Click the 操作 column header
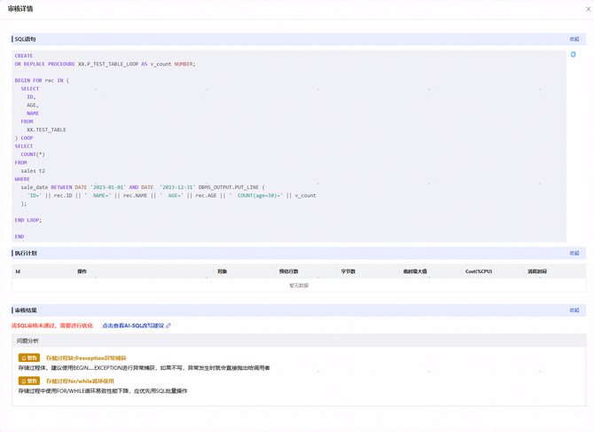This screenshot has width=594, height=432. [x=82, y=271]
